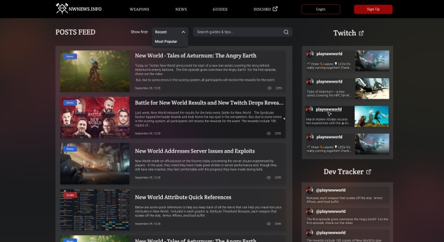This screenshot has height=242, width=444.
Task: Open the Dev Tracker external link icon
Action: [368, 172]
